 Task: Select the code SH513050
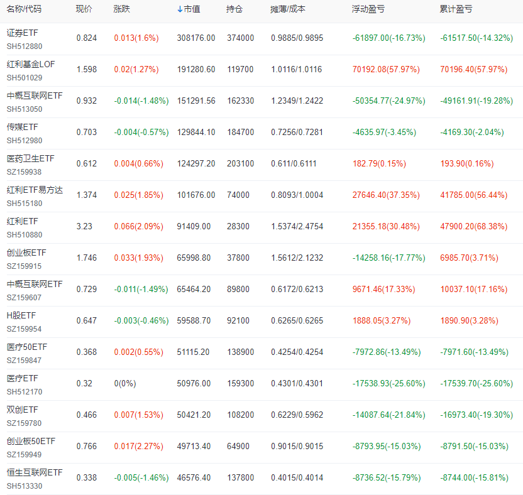(x=25, y=109)
